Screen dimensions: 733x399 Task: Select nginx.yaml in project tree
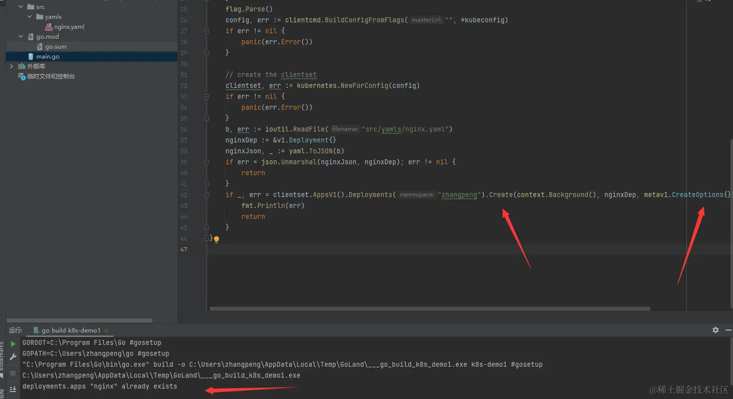(70, 27)
